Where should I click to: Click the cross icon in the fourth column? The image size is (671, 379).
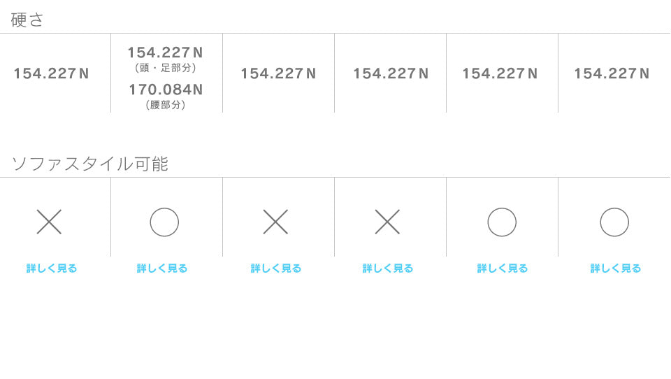(x=387, y=222)
